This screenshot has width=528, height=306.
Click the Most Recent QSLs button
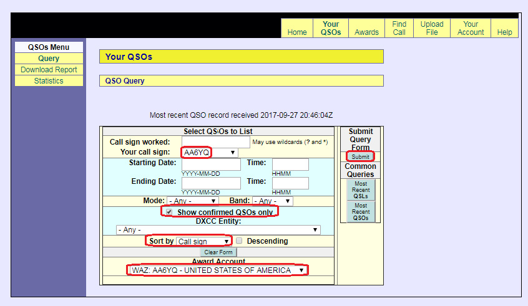[361, 190]
